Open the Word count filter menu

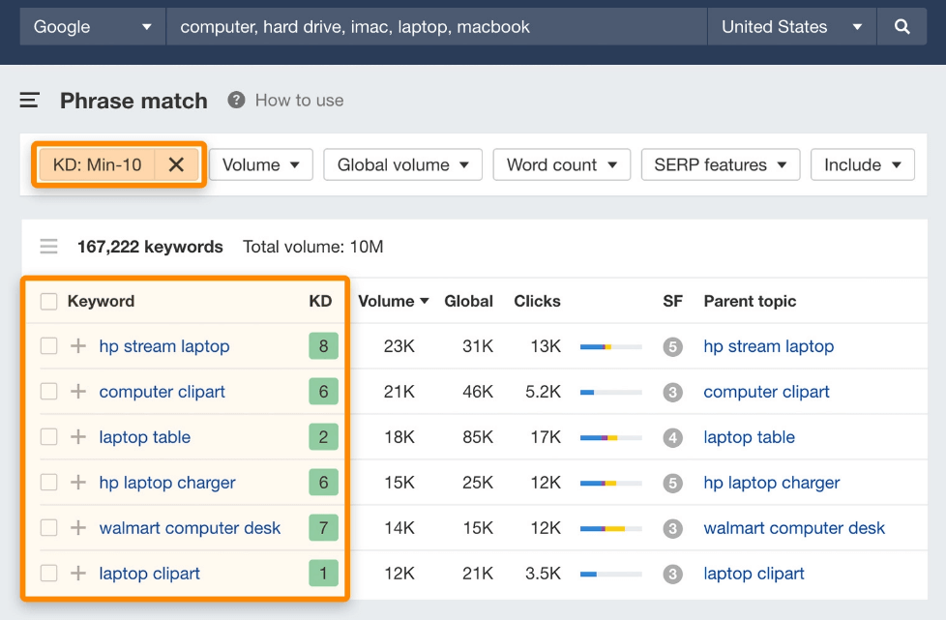pyautogui.click(x=561, y=164)
